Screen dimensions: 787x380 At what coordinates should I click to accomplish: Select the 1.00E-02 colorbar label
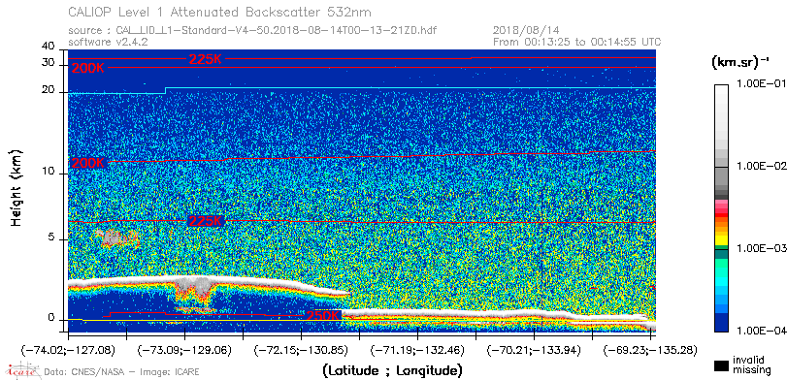coord(759,166)
